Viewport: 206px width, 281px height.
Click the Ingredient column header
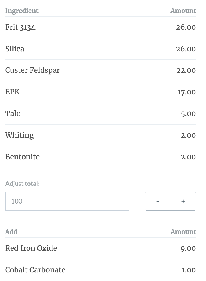22,11
